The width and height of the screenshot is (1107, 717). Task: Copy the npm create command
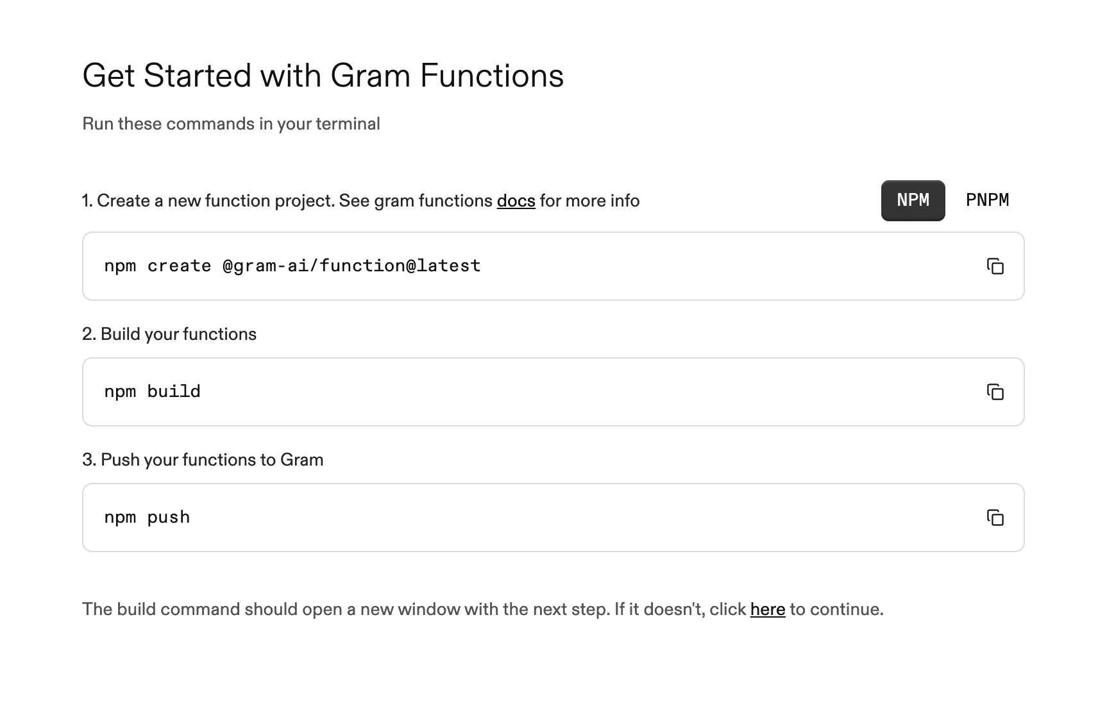tap(996, 266)
